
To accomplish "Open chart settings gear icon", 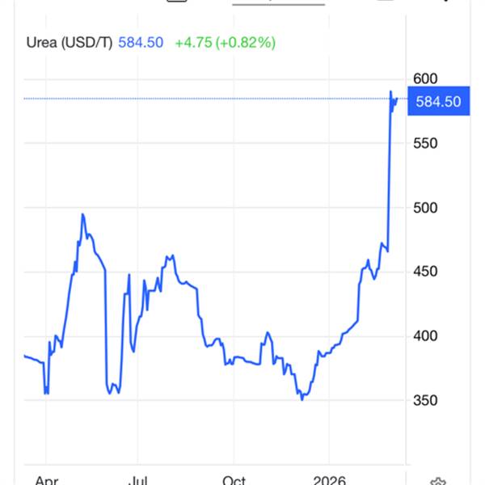I will pyautogui.click(x=441, y=480).
